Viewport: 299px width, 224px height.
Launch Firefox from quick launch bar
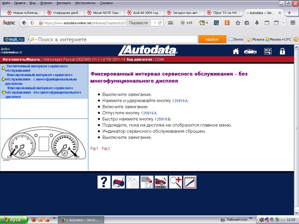point(34,220)
